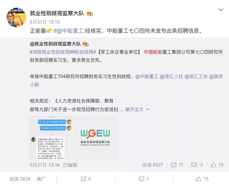Viewport: 229px width, 186px height.
Task: Open the quoted author name @就业性别歧视监察大队
Action: click(x=55, y=44)
